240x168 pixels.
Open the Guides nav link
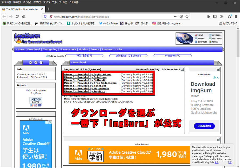click(83, 49)
